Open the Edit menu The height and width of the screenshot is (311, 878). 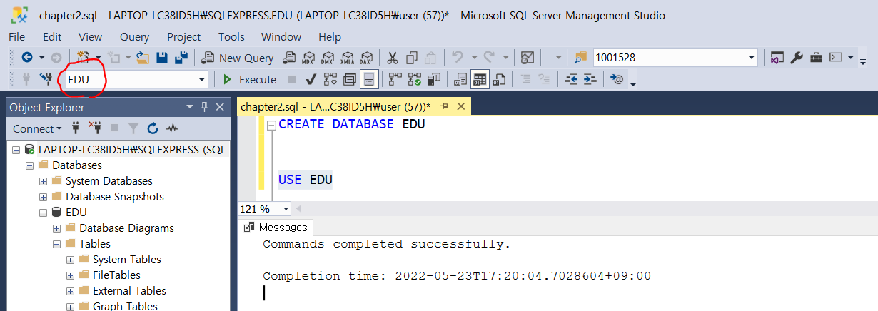(52, 36)
